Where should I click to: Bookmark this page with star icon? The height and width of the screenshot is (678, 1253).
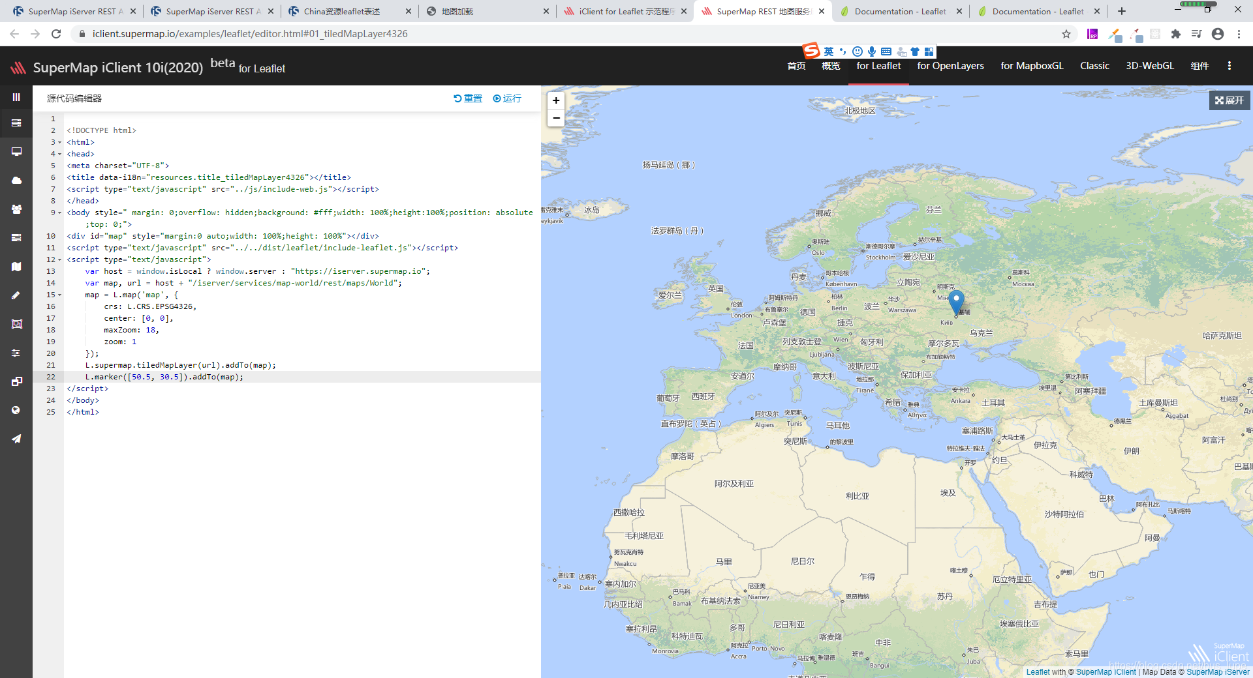click(1066, 34)
